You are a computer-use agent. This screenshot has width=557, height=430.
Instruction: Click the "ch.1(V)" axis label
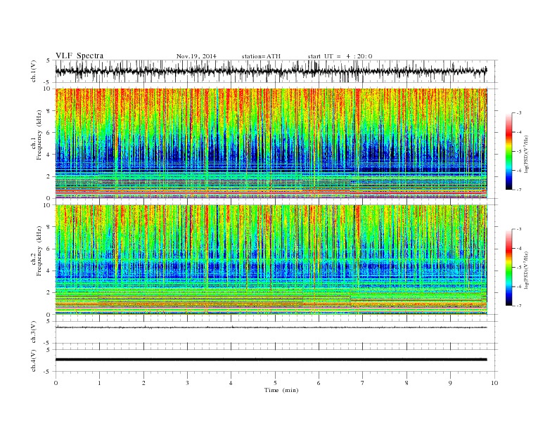pos(34,71)
